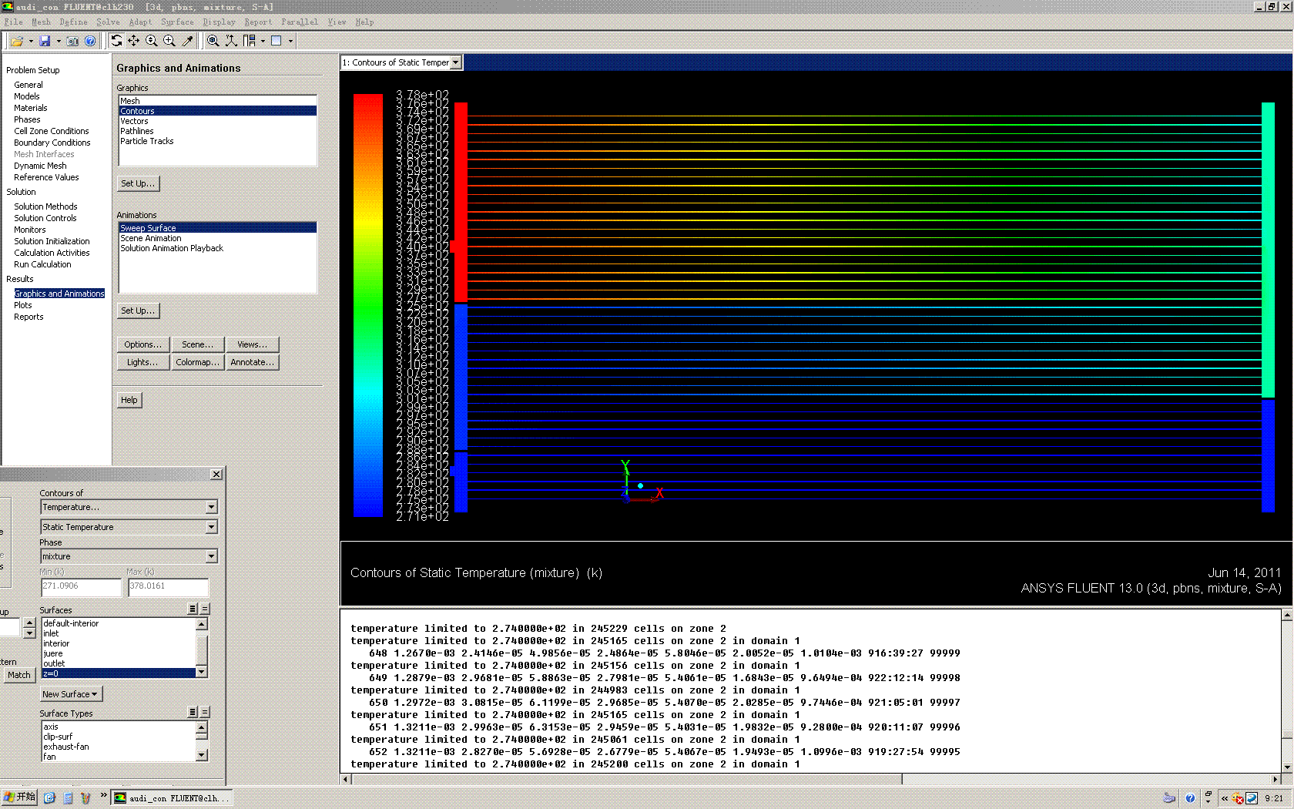Select the Probe eyedropper tool
Viewport: 1294px width, 809px height.
click(x=187, y=41)
